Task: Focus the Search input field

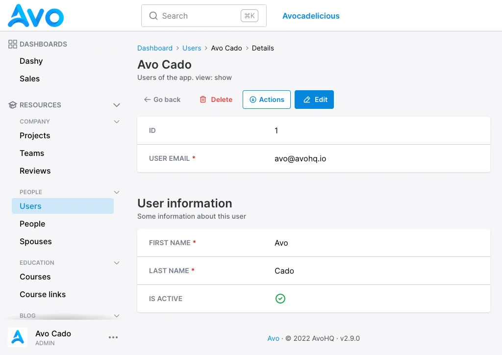Action: click(x=204, y=16)
